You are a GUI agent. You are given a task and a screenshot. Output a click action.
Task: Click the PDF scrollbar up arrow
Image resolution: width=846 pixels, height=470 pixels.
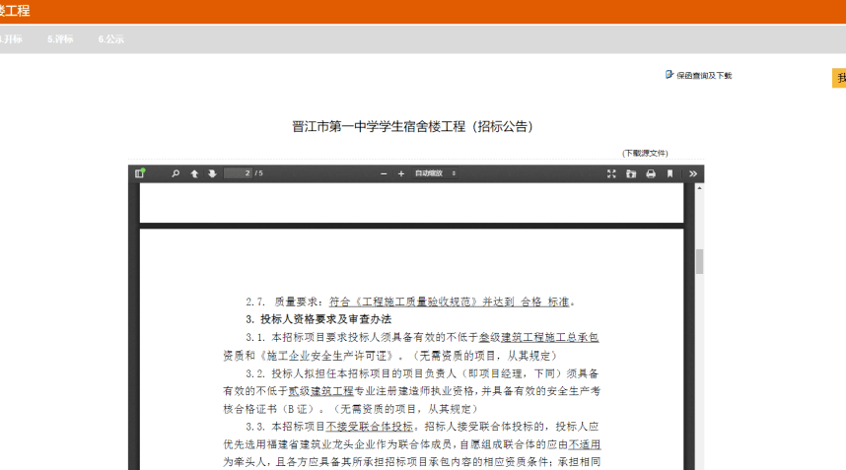click(x=699, y=187)
